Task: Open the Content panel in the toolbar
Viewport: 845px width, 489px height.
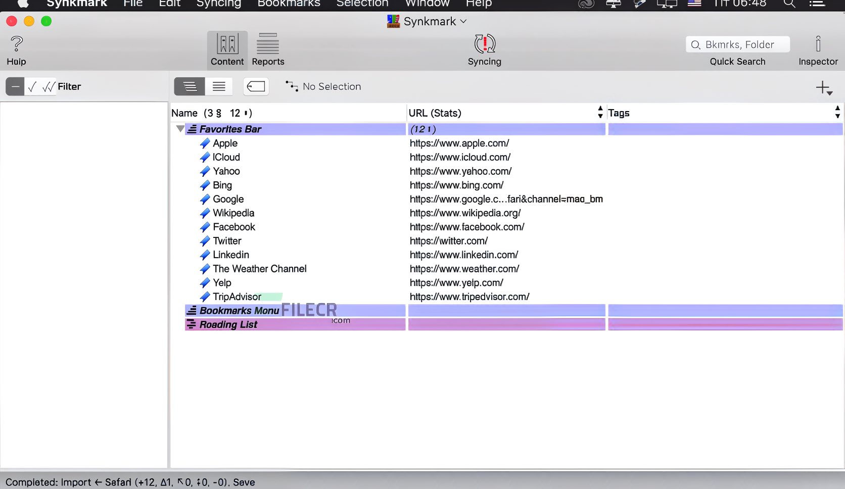Action: pos(227,49)
